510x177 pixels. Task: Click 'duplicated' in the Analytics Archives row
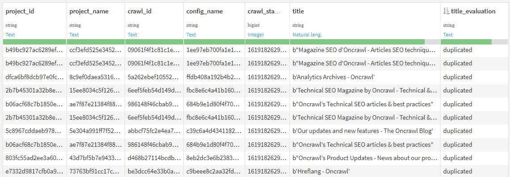point(458,77)
